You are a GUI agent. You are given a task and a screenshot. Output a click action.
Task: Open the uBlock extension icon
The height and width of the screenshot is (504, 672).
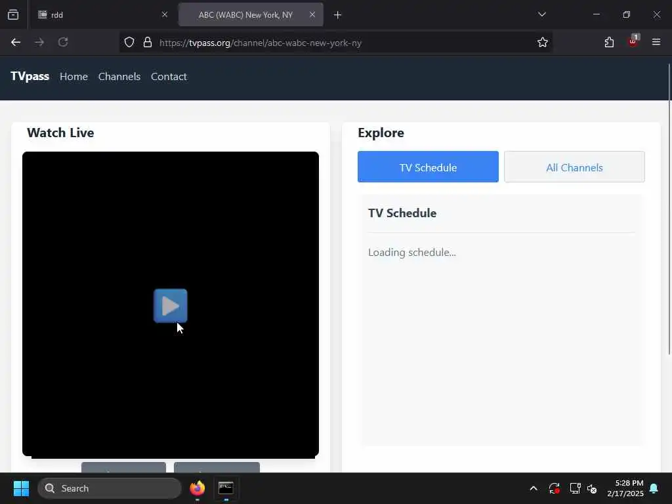coord(633,41)
